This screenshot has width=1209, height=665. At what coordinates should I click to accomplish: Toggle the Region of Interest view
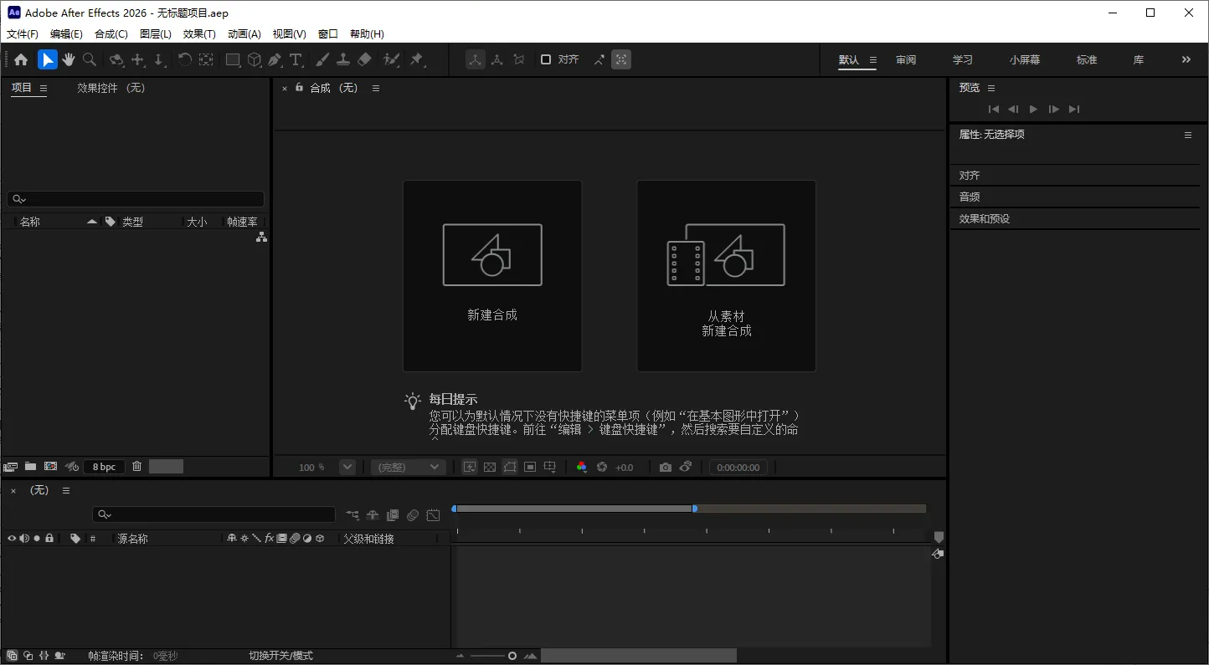tap(530, 467)
